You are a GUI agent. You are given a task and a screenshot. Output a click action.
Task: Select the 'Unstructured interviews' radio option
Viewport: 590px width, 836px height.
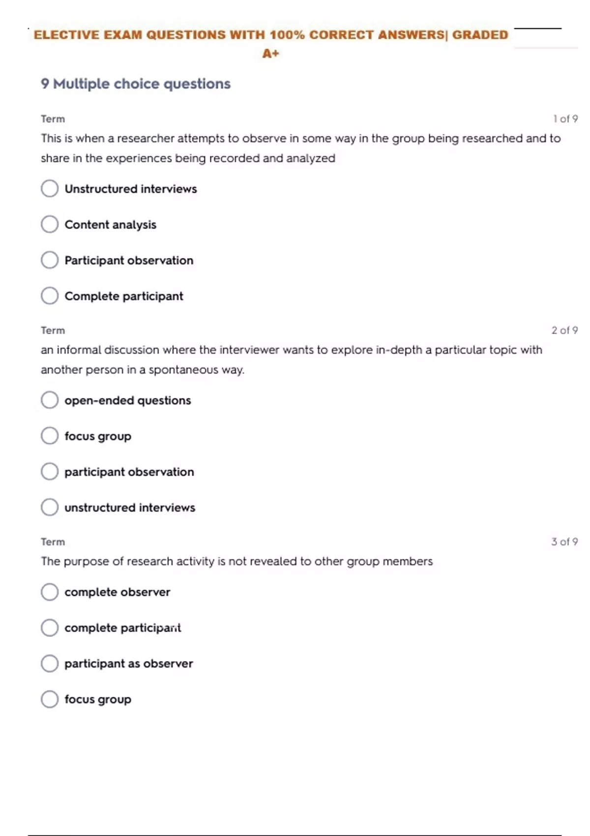point(50,188)
